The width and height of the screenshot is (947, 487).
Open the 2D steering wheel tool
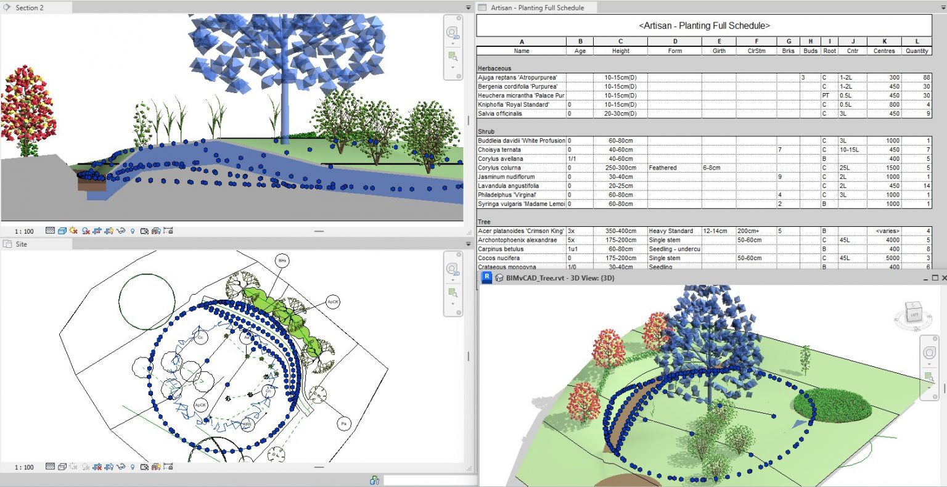click(x=453, y=32)
